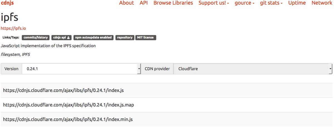
Task: Click the MIT license tag
Action: 146,37
